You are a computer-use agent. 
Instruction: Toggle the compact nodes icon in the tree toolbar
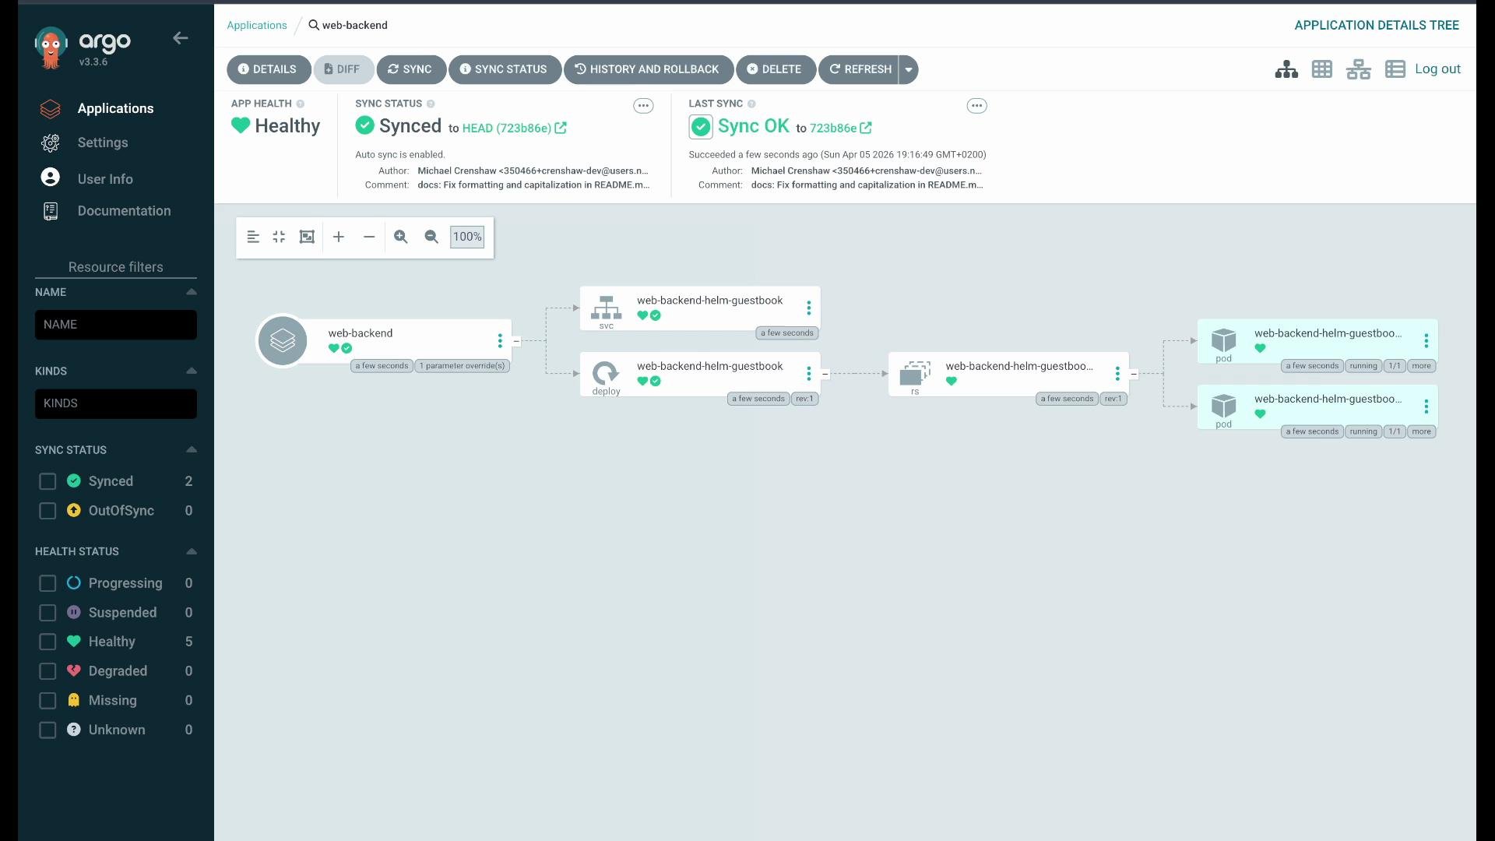click(253, 237)
